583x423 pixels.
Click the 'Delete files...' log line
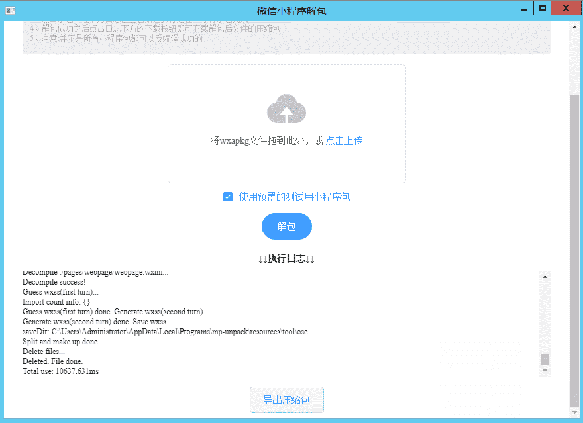pyautogui.click(x=44, y=352)
